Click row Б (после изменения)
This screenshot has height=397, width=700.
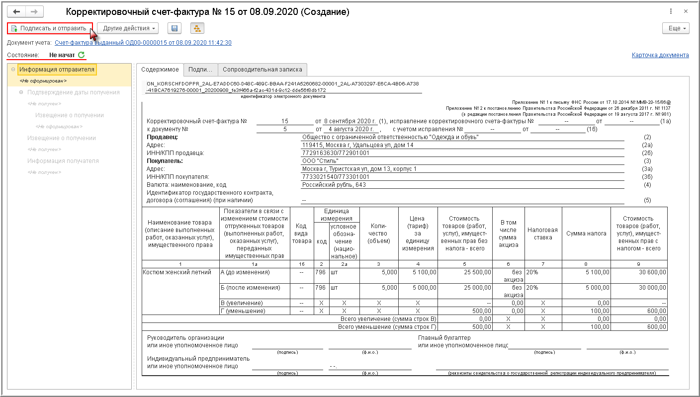(x=250, y=288)
